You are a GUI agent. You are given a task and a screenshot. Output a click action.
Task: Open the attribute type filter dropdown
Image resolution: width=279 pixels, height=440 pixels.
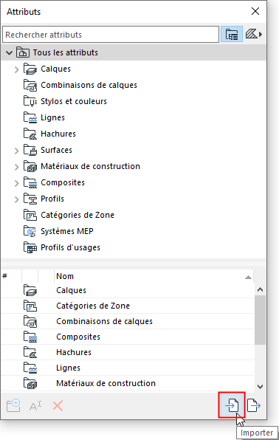tap(254, 34)
